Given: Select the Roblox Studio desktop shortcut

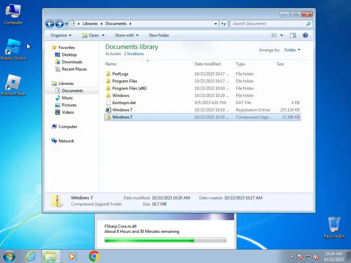Looking at the screenshot, I should [13, 50].
